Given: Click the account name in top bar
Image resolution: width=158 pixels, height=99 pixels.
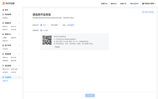Looking at the screenshot, I should point(149,3).
